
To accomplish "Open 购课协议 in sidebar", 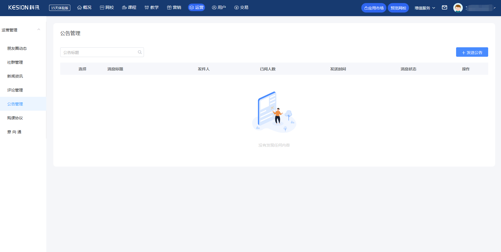I will (15, 118).
